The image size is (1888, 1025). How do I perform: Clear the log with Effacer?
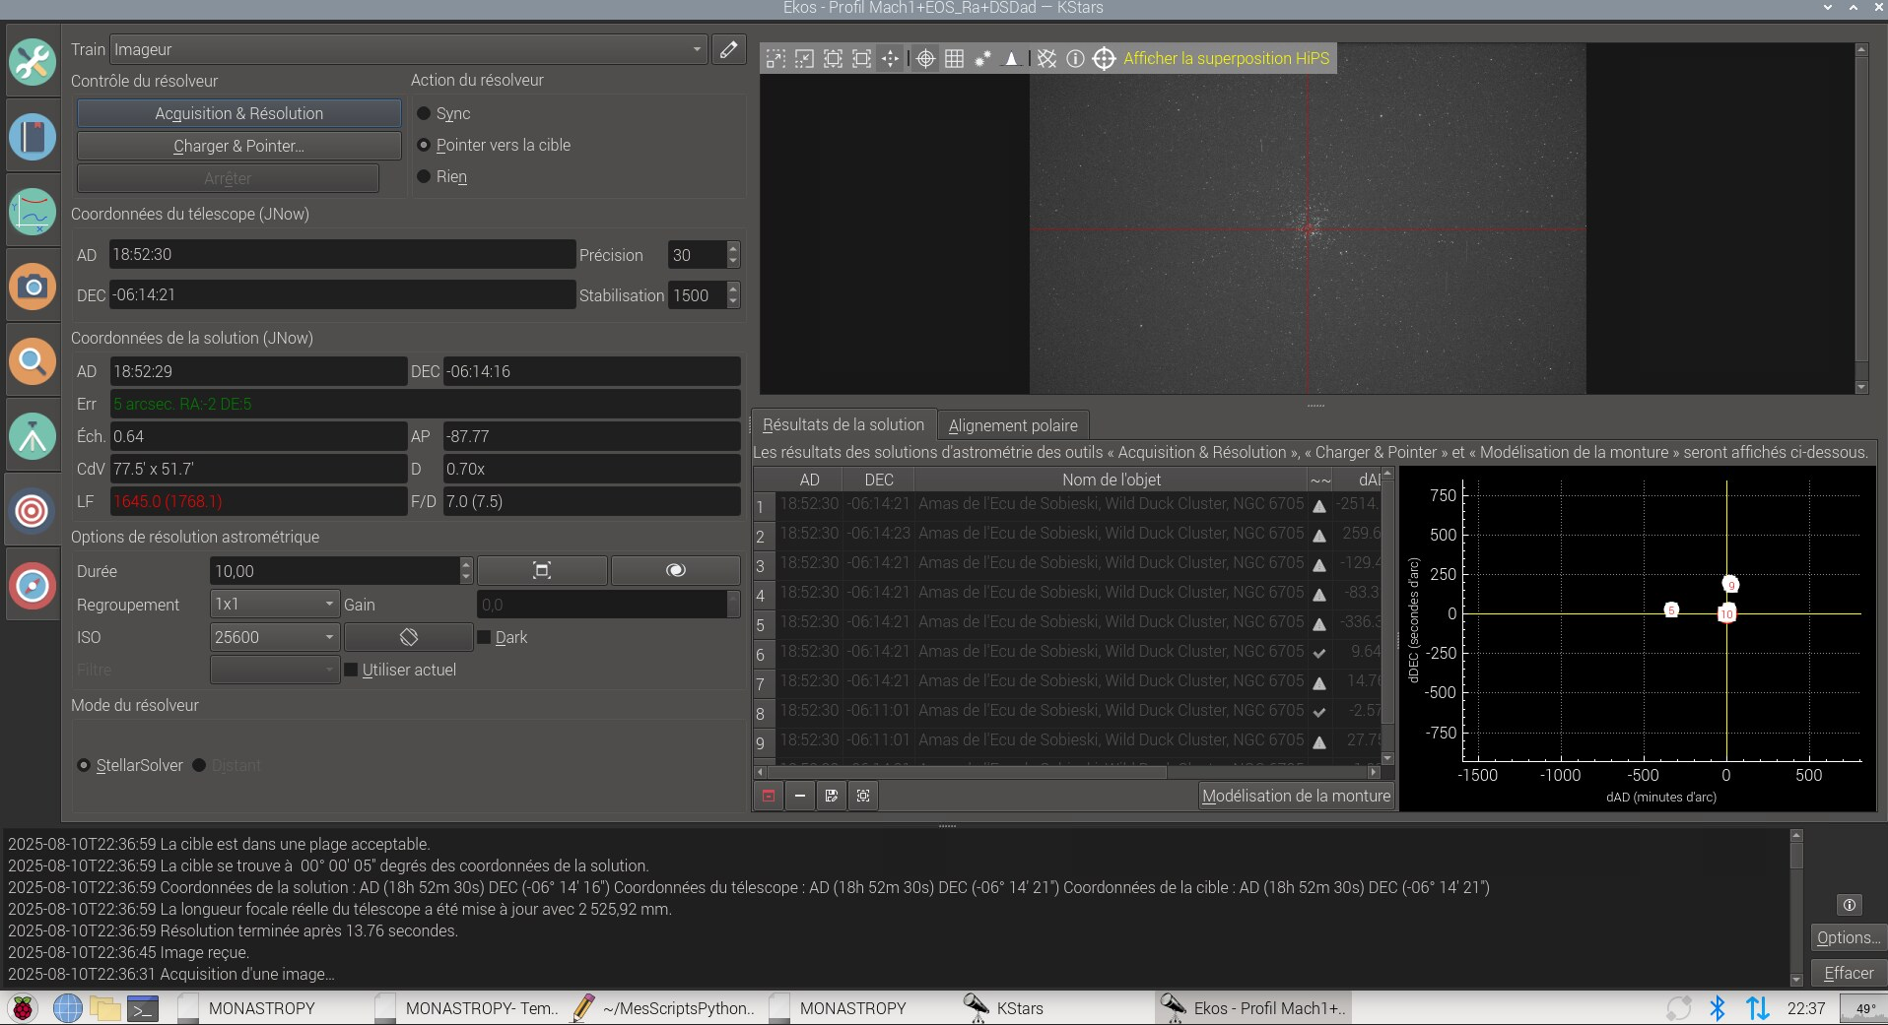coord(1849,973)
